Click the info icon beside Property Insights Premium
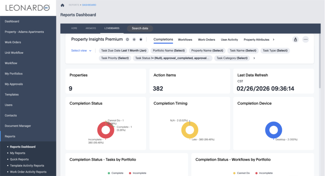The width and height of the screenshot is (325, 176). point(127,39)
